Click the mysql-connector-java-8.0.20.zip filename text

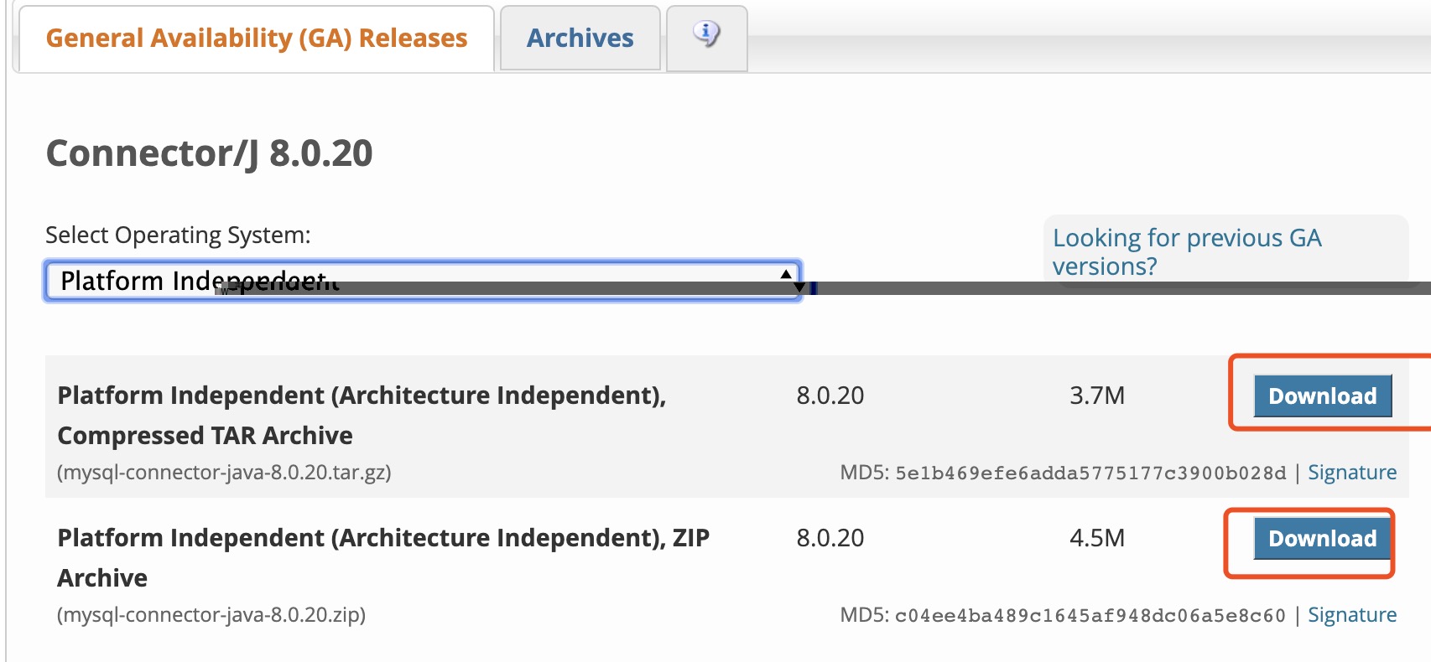tap(211, 615)
